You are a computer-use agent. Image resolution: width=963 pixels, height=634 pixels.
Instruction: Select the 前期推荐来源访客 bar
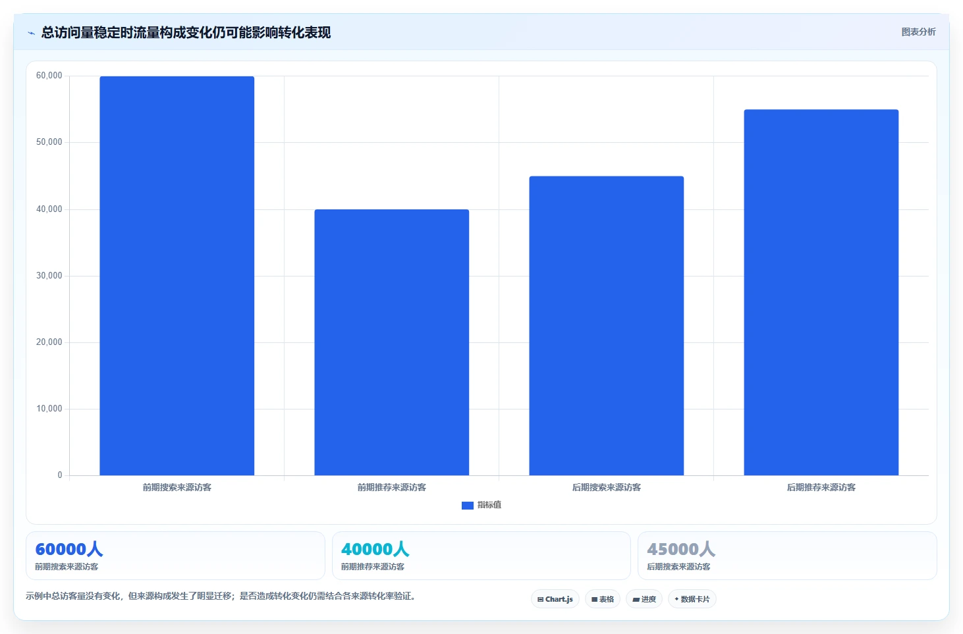[x=391, y=342]
